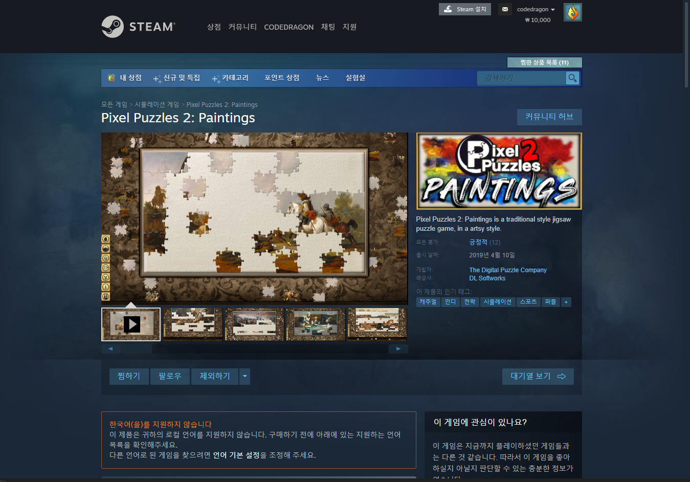This screenshot has width=690, height=482.
Task: Select the 캐주얼 tag
Action: click(428, 302)
